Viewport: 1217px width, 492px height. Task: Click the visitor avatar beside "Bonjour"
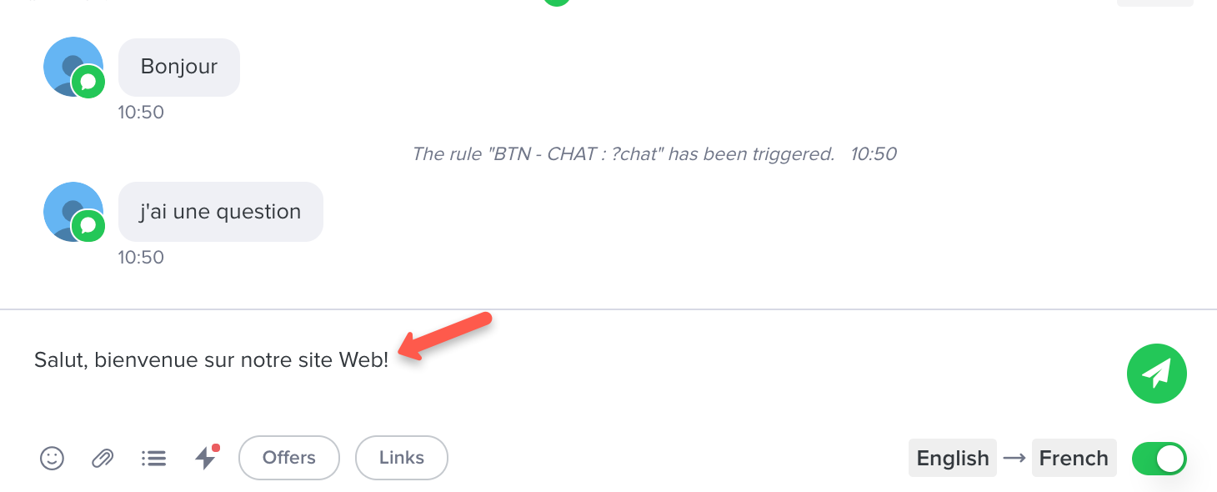pyautogui.click(x=73, y=67)
